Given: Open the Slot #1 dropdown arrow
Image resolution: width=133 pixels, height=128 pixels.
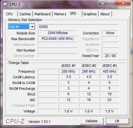Looking at the screenshot, I should tap(32, 27).
